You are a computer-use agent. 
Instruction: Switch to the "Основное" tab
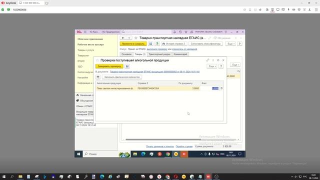[126, 54]
